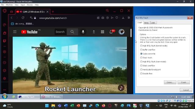Image resolution: width=195 pixels, height=109 pixels.
Task: Click the Opera search tabs magnifier
Action: pos(107,11)
